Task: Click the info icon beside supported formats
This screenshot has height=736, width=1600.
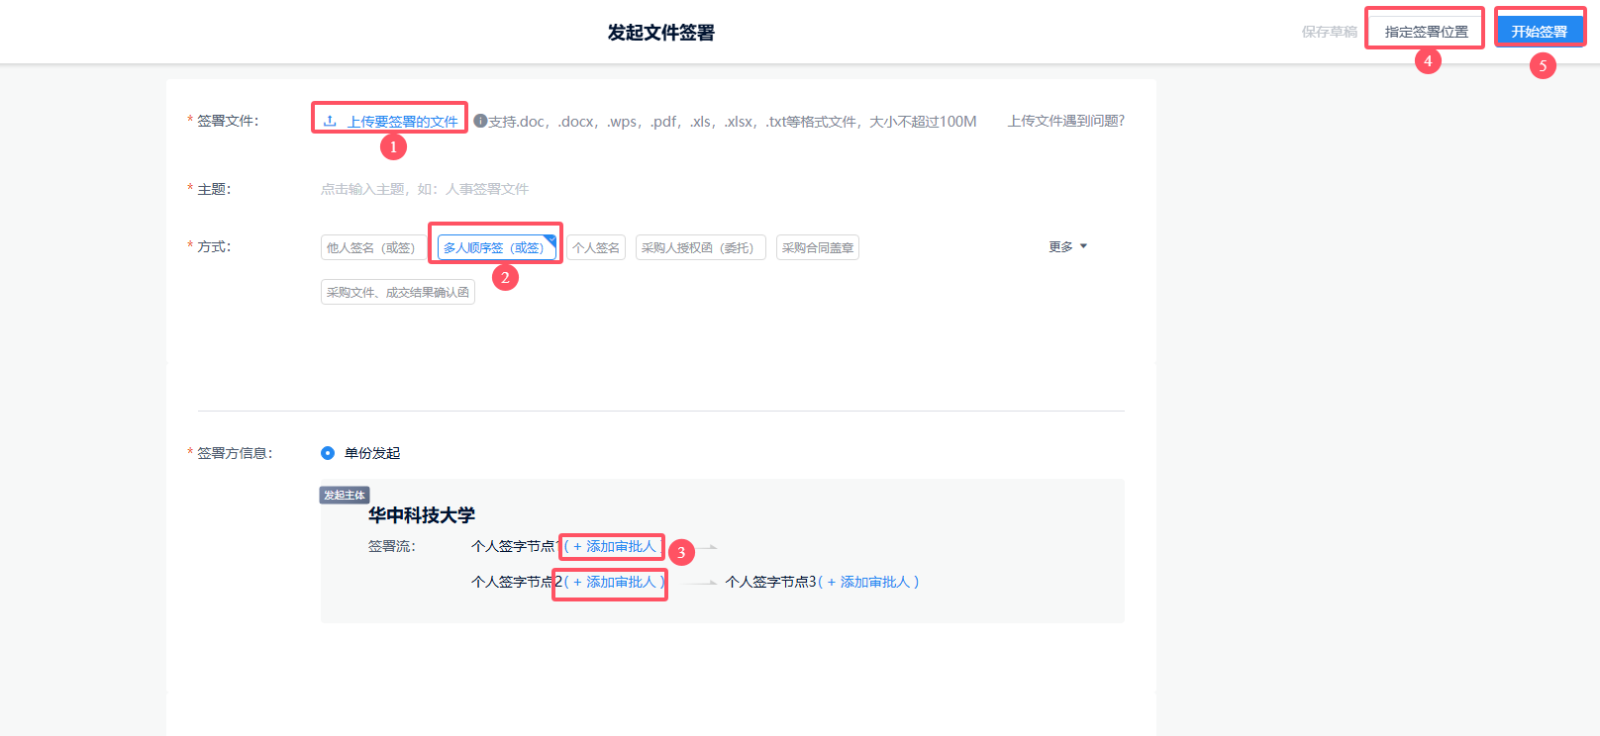Action: click(480, 121)
